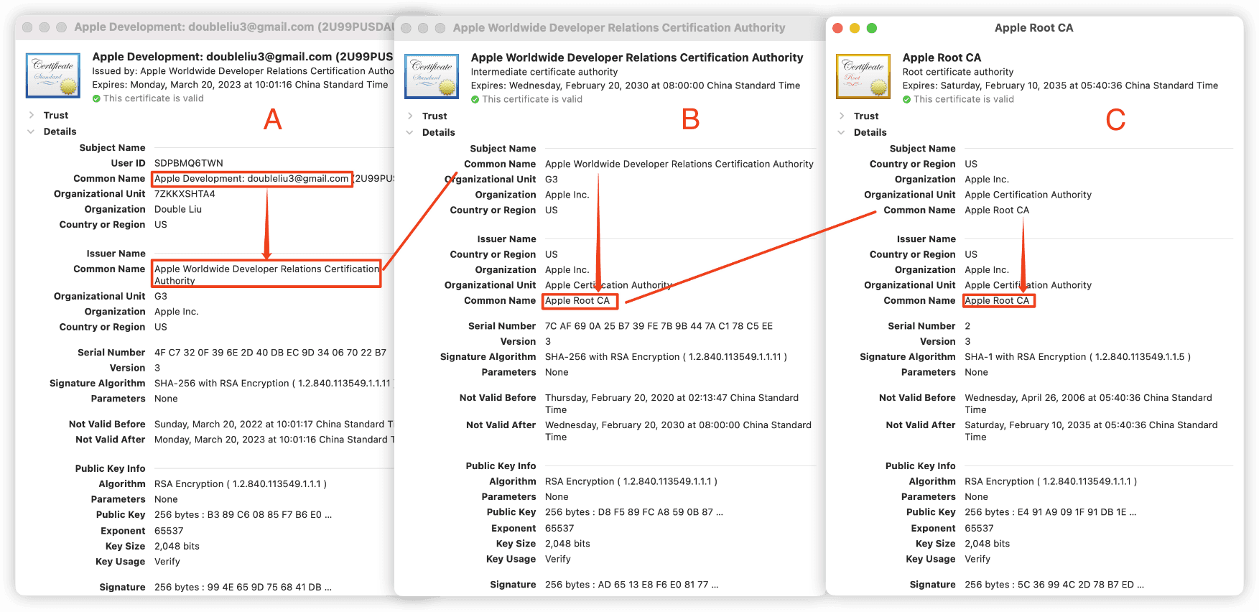Close the Apple Root CA window
The height and width of the screenshot is (612, 1259).
point(837,28)
